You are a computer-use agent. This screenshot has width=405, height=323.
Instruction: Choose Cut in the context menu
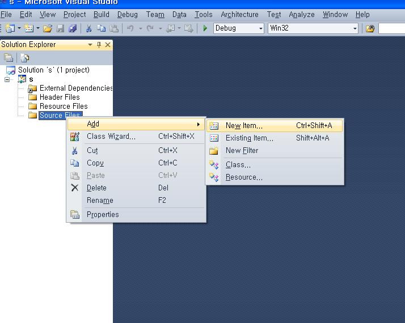tap(136, 150)
